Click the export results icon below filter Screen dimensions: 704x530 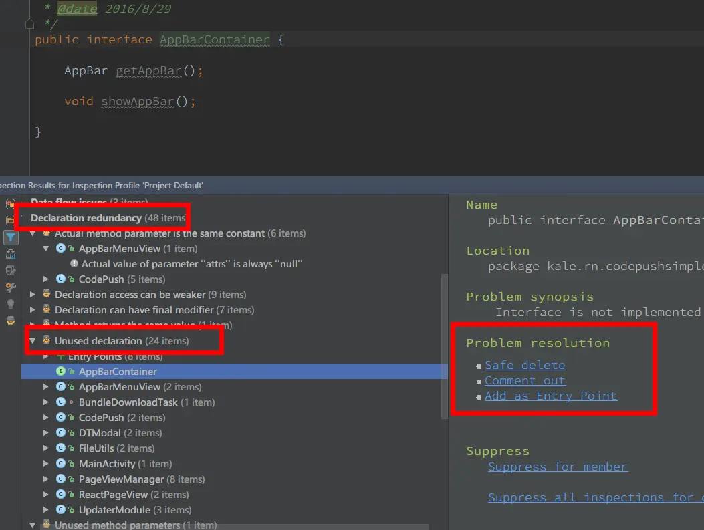pos(11,254)
